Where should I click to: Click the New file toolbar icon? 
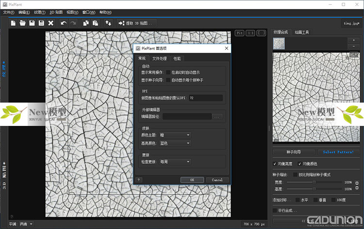click(13, 23)
